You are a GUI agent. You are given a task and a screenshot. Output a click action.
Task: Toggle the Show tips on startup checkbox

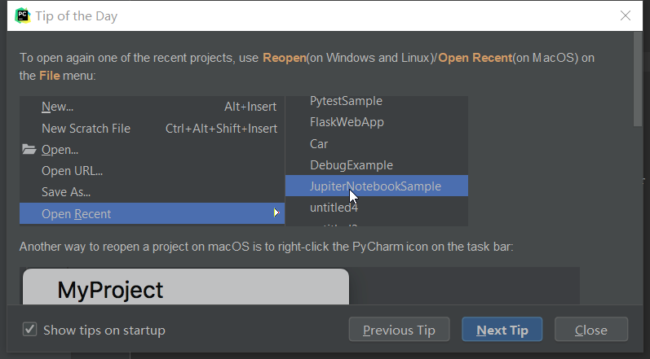point(30,330)
